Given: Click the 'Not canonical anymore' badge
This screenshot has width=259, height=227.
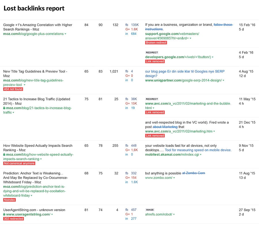Looking at the screenshot, I should [19, 163].
